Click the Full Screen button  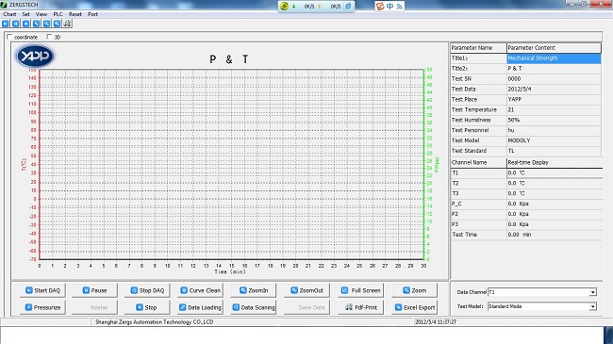[361, 290]
